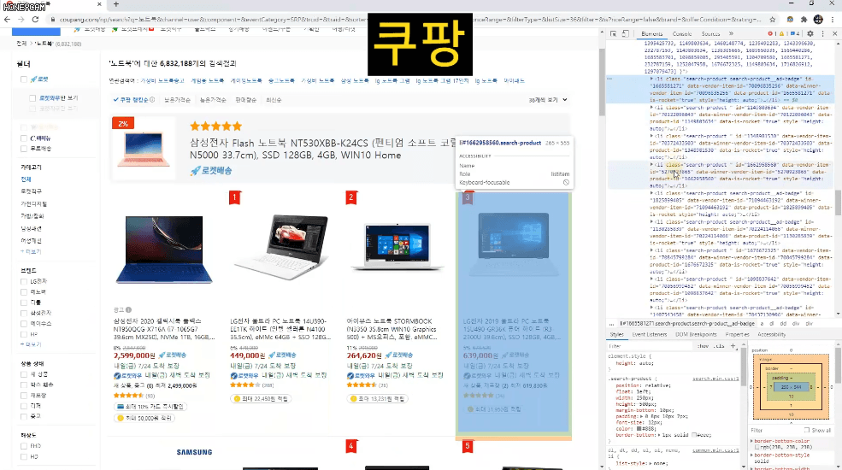This screenshot has height=470, width=842.
Task: Click the five-star rating on the Samsung Flash banner
Action: pos(216,126)
